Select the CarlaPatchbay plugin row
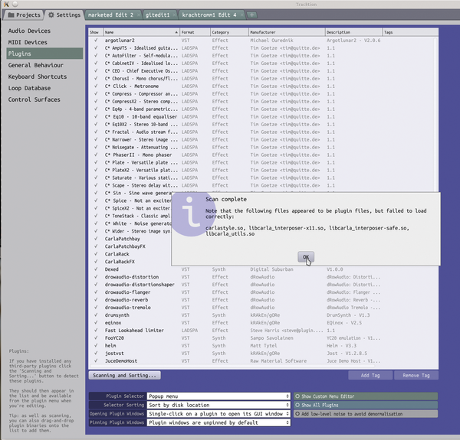Image resolution: width=460 pixels, height=440 pixels. pos(130,239)
